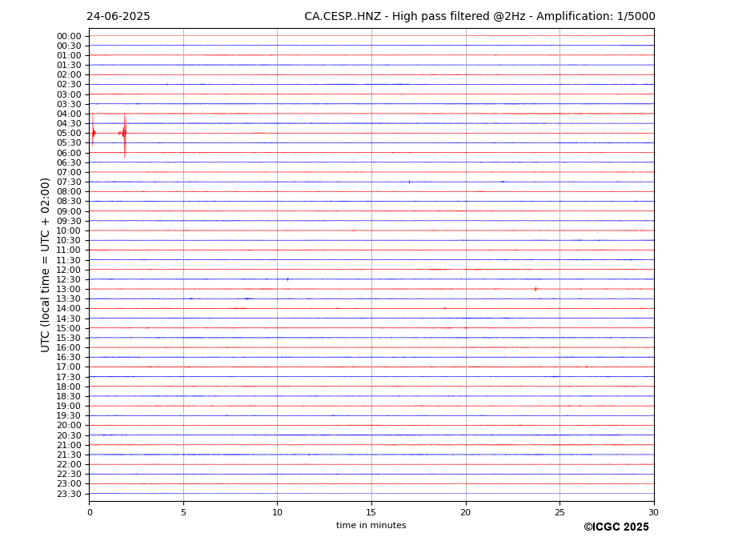Image resolution: width=742 pixels, height=557 pixels.
Task: Click the blue spike on the 12:30 trace
Action: coord(287,279)
